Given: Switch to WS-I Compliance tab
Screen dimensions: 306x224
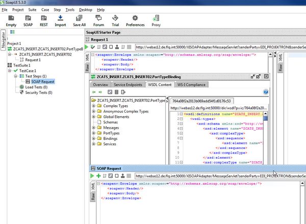Looking at the screenshot, I should coord(191,85).
